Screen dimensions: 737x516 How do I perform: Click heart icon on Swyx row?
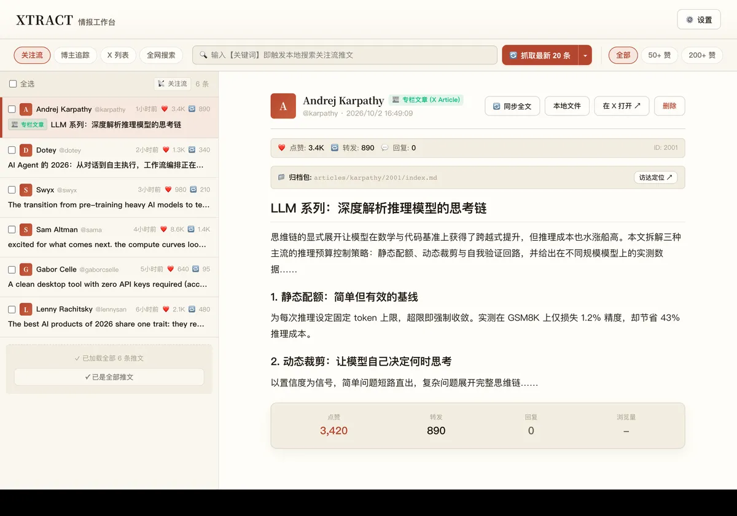click(x=168, y=190)
